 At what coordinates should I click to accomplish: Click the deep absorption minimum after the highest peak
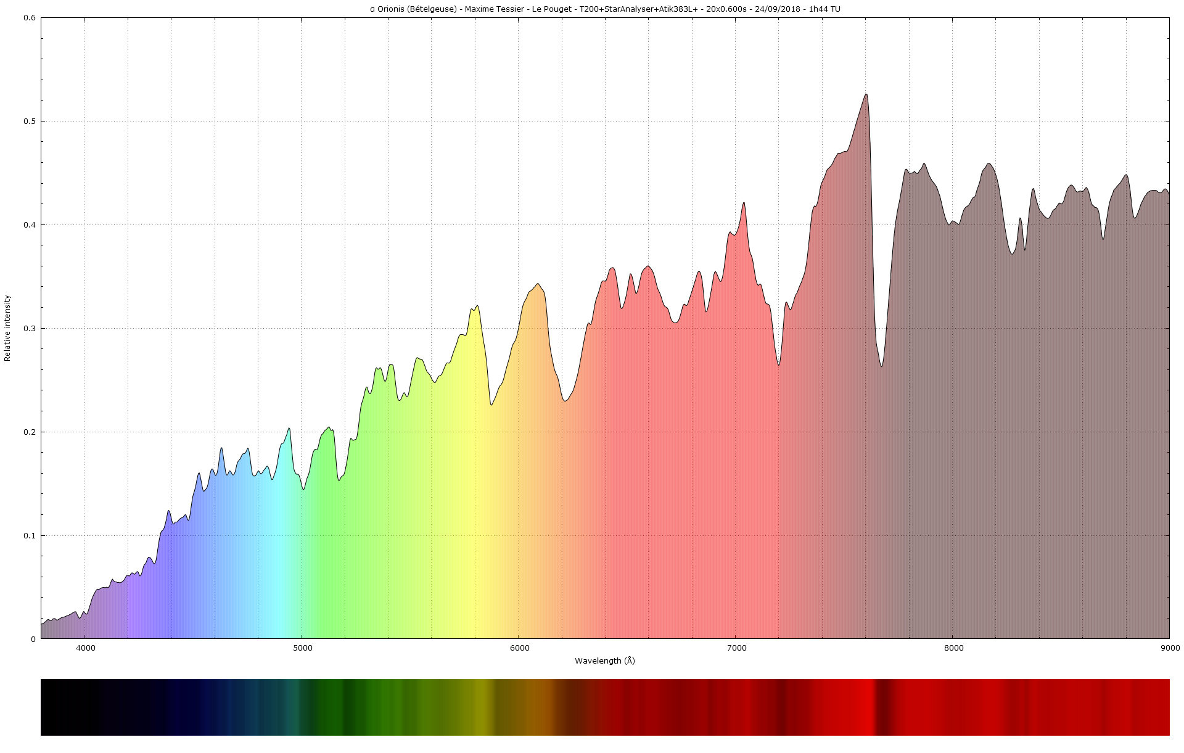pos(882,366)
